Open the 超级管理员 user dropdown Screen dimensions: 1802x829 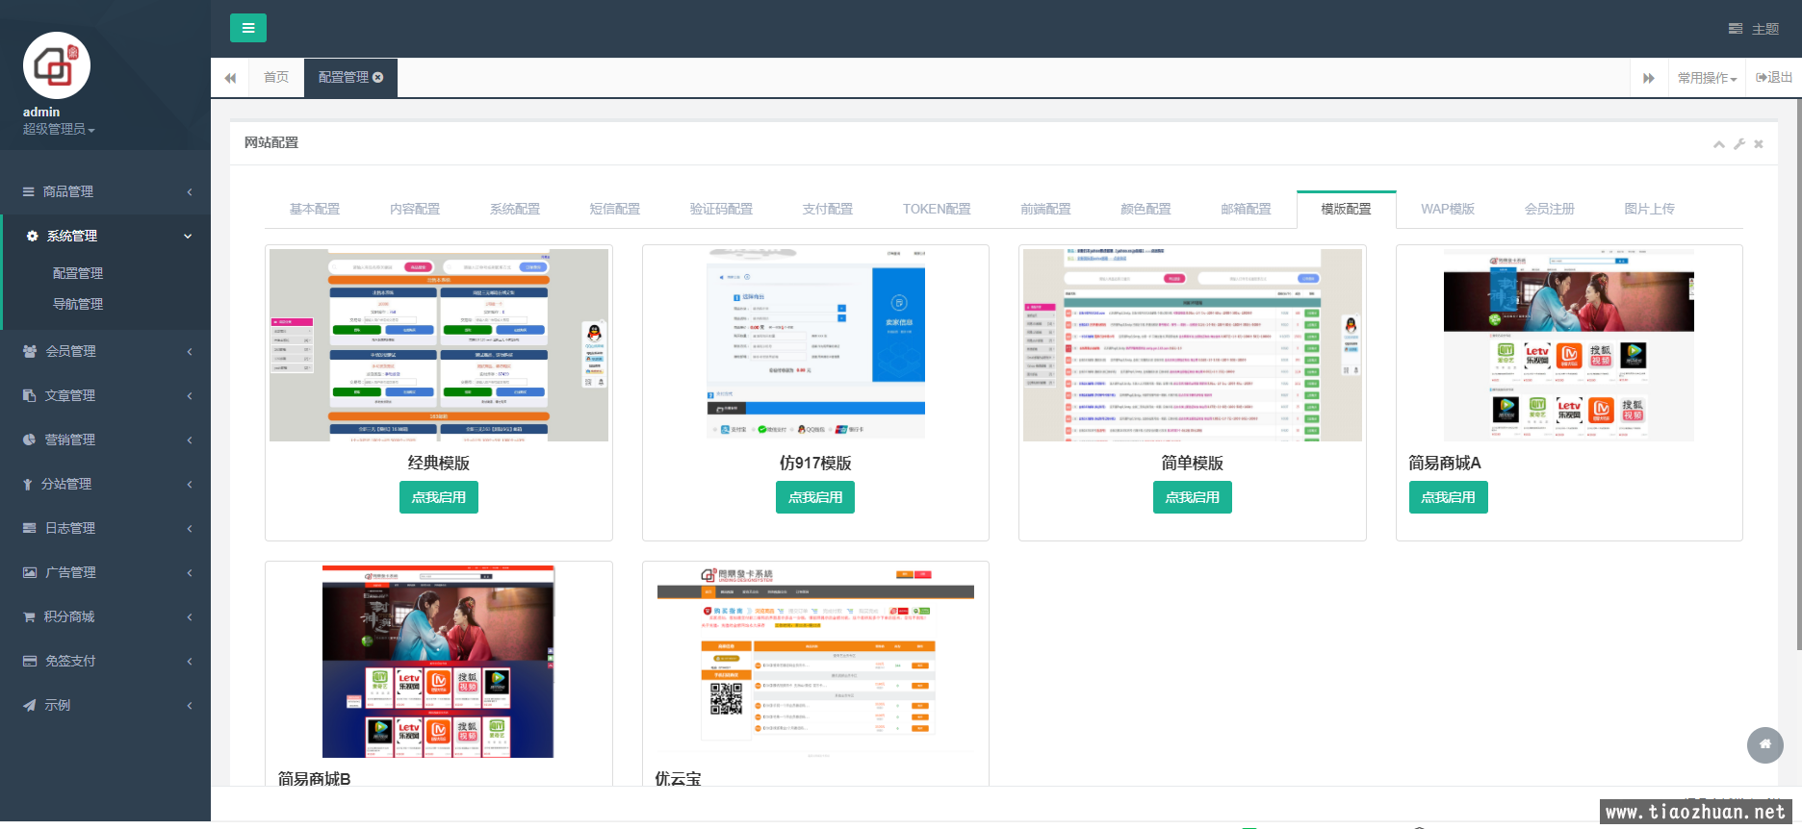pyautogui.click(x=59, y=129)
